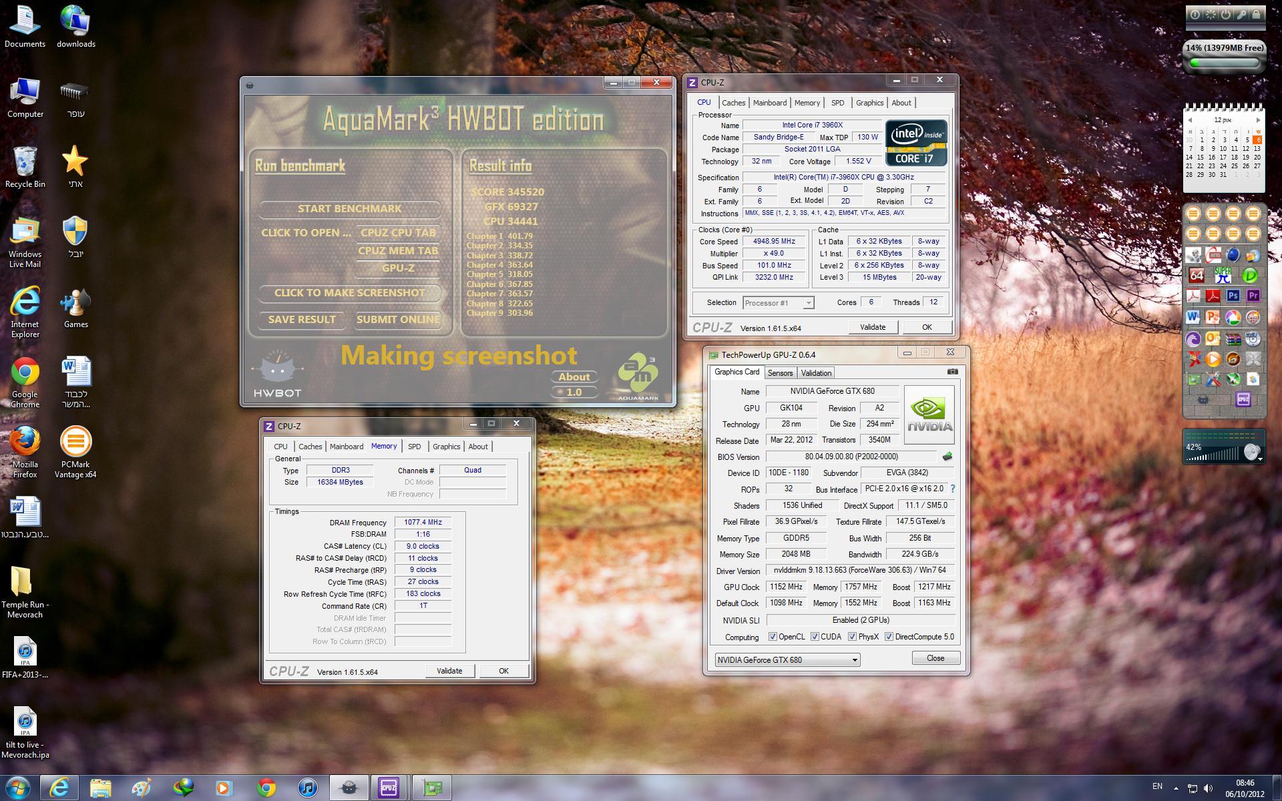Click the PCMark Vantage x64 desktop icon

(x=75, y=453)
